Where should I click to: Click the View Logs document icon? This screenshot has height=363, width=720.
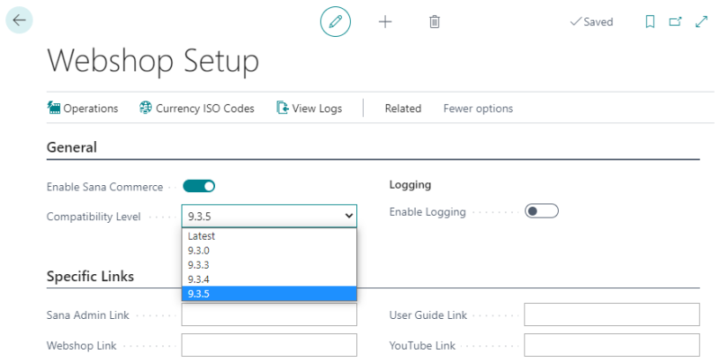coord(283,108)
